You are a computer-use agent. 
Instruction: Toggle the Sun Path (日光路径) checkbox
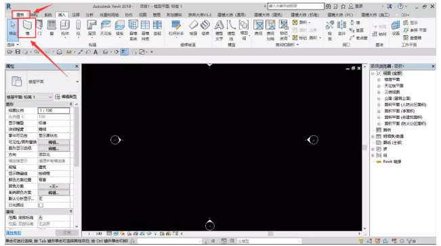(x=41, y=205)
